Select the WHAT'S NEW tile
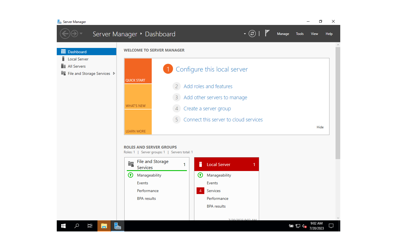397x250 pixels. coord(138,96)
